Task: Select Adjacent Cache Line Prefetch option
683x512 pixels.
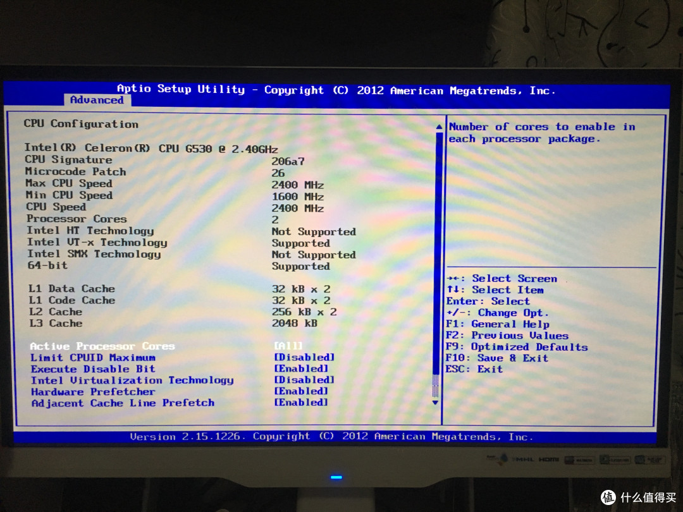Action: [123, 403]
